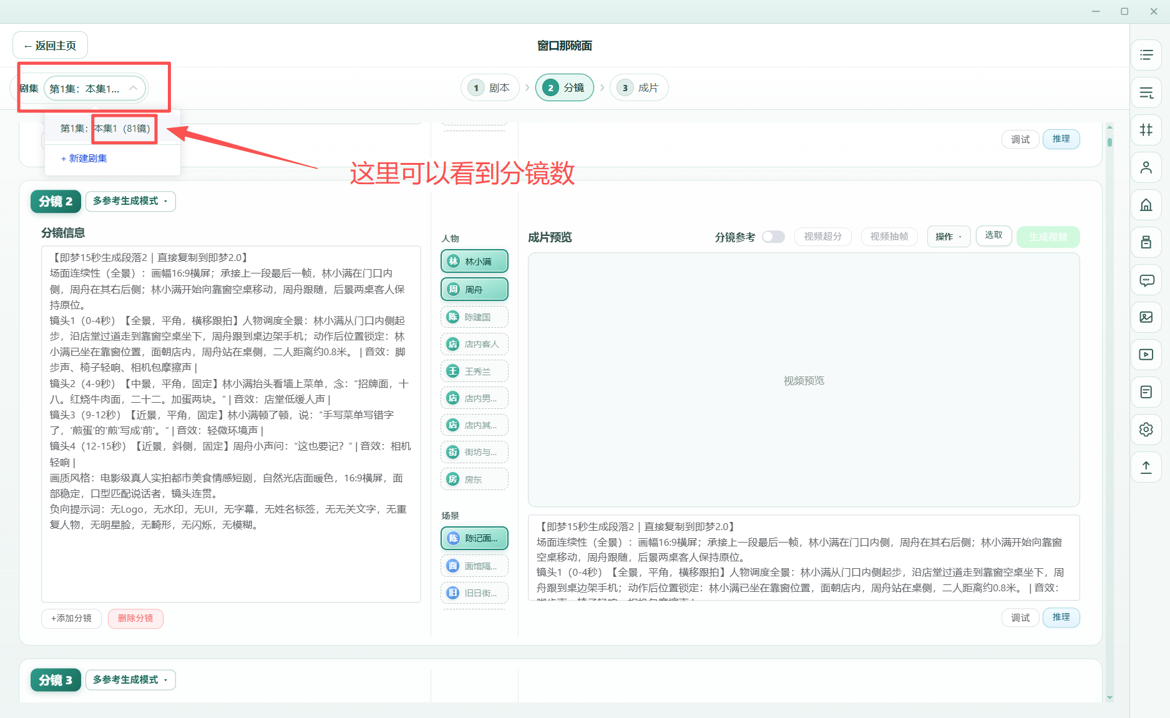The image size is (1170, 718).
Task: Select character tag 林小满
Action: coord(474,261)
